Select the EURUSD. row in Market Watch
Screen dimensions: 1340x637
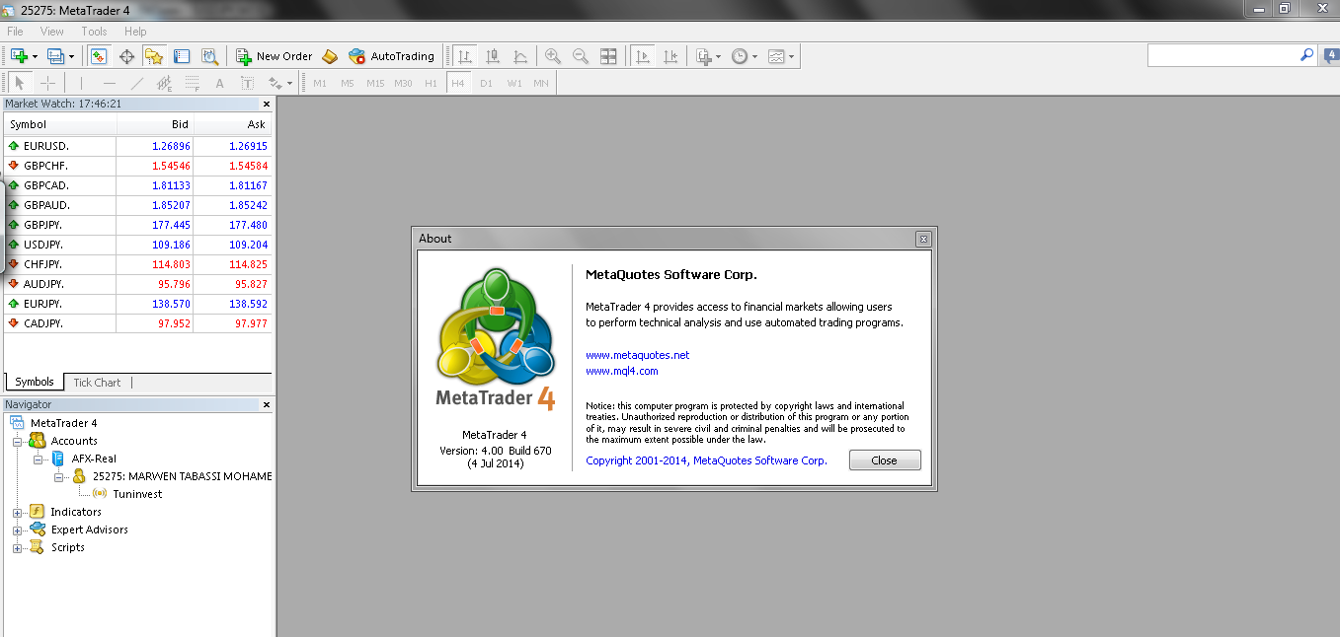tap(137, 146)
